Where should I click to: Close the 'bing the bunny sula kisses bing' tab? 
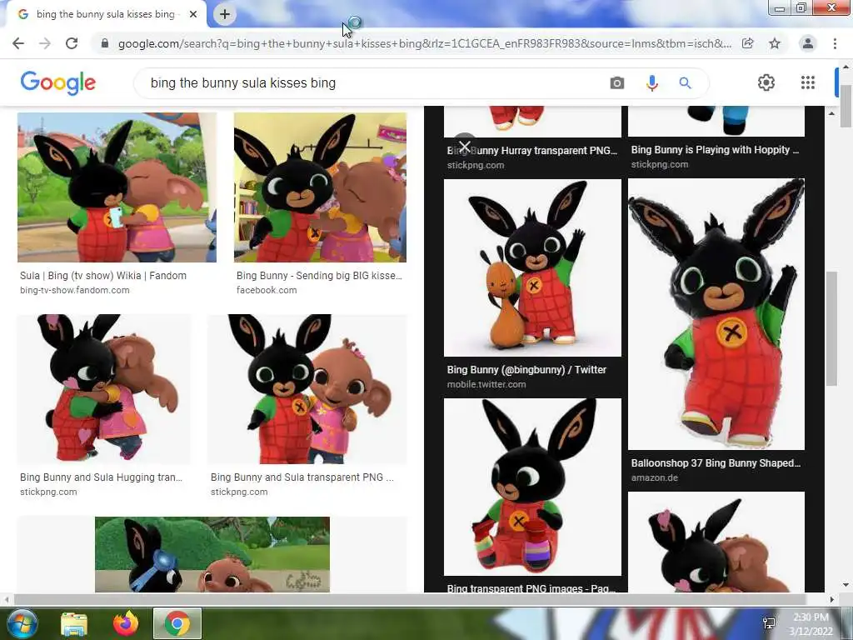(192, 14)
